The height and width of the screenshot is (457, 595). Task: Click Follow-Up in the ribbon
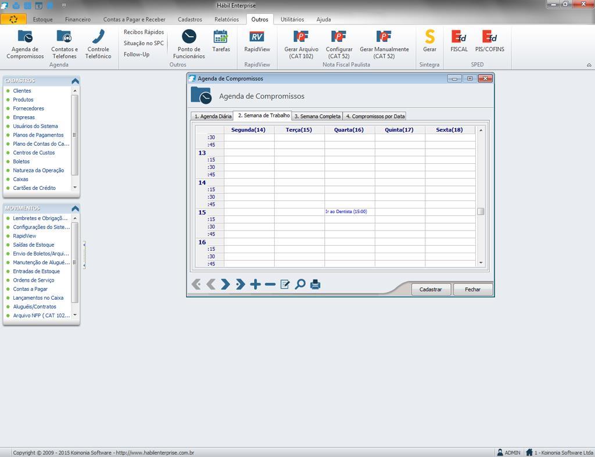pos(137,54)
